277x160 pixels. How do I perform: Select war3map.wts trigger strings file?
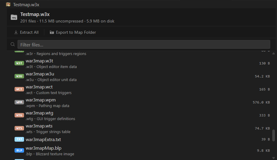[141, 129]
